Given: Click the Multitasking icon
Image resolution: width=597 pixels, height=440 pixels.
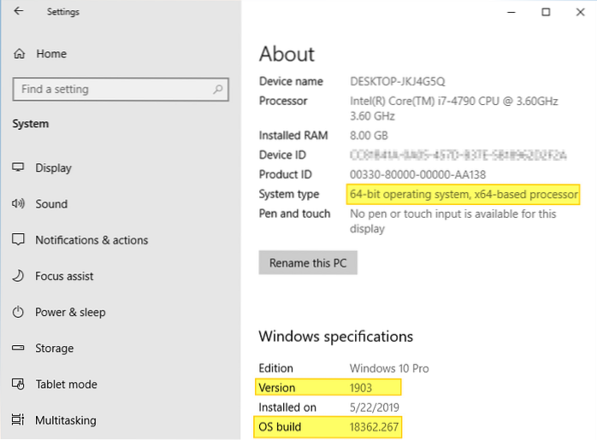Looking at the screenshot, I should (x=18, y=419).
